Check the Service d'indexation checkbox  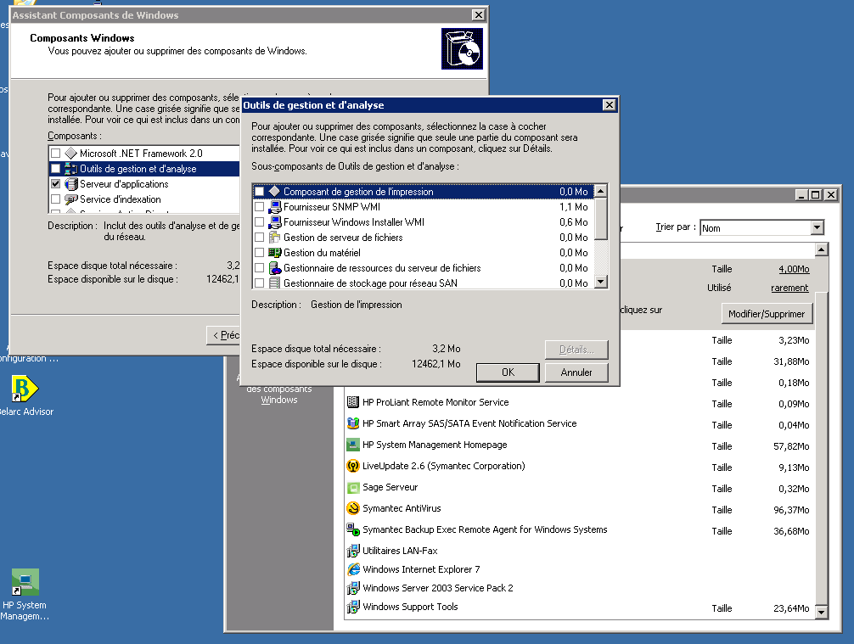pyautogui.click(x=55, y=199)
